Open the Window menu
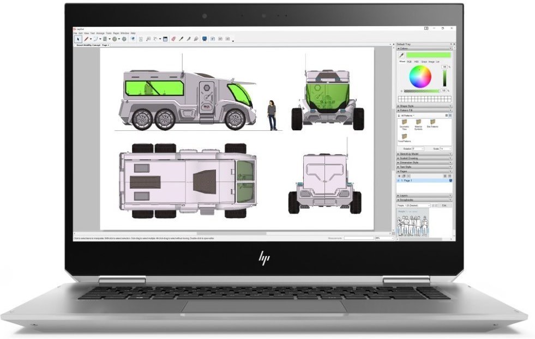535x339 pixels. pos(125,33)
